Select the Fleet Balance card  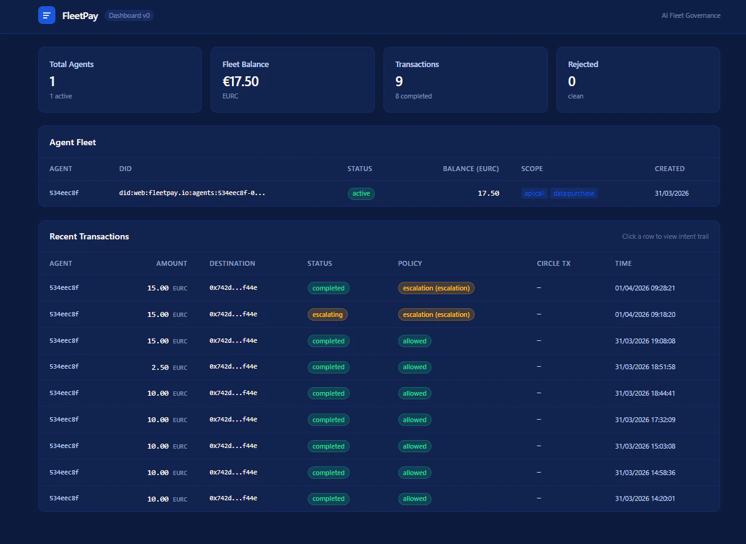(x=292, y=79)
